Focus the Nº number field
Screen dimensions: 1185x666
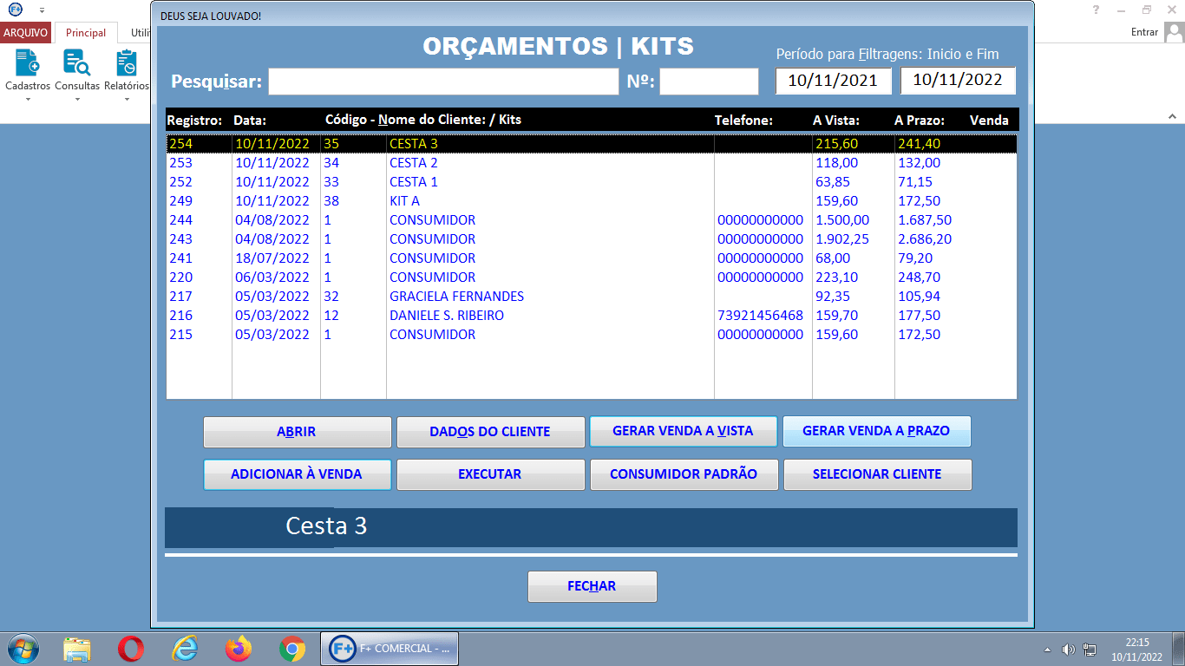tap(709, 82)
